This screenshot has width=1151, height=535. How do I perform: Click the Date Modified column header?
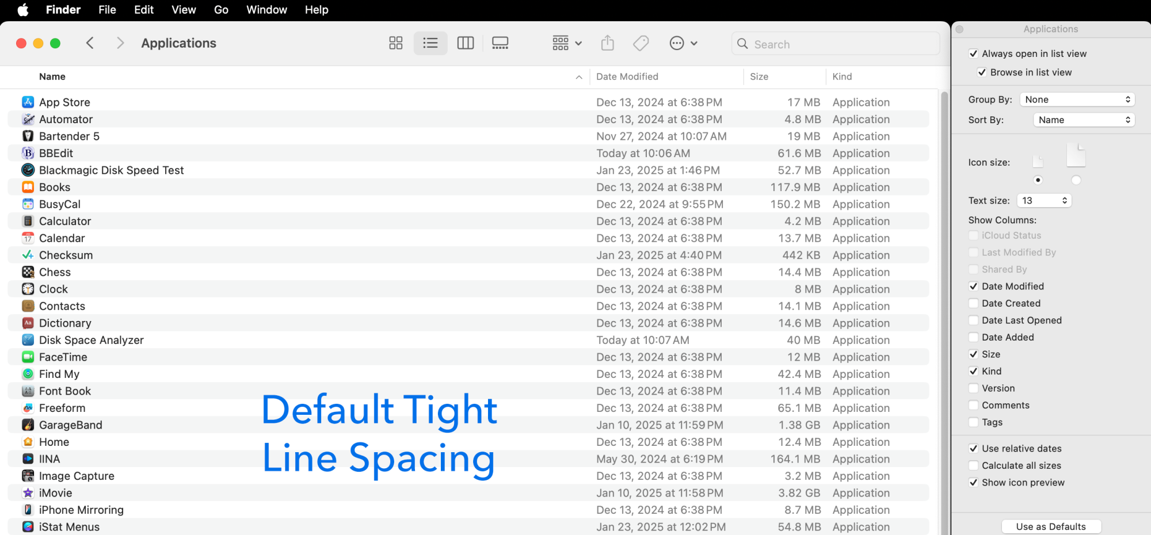click(x=627, y=77)
